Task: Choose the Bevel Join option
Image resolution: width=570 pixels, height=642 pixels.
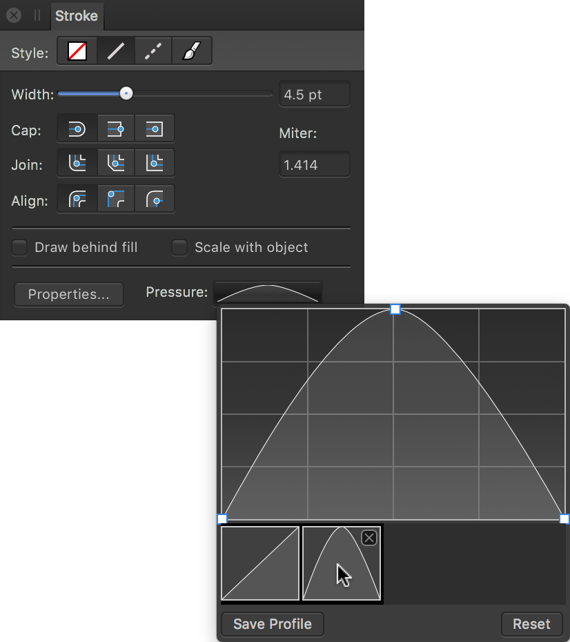Action: [x=116, y=163]
